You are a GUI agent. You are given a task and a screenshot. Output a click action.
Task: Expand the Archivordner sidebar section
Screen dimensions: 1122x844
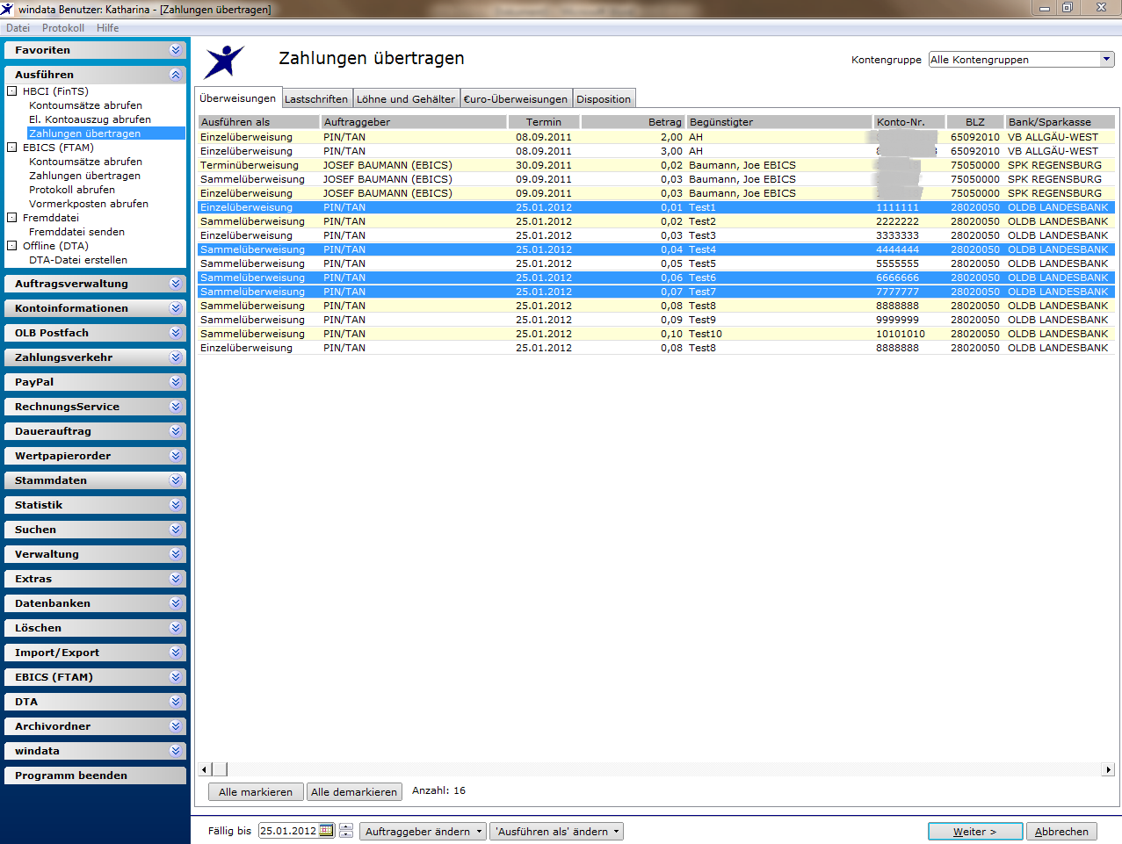pos(95,726)
